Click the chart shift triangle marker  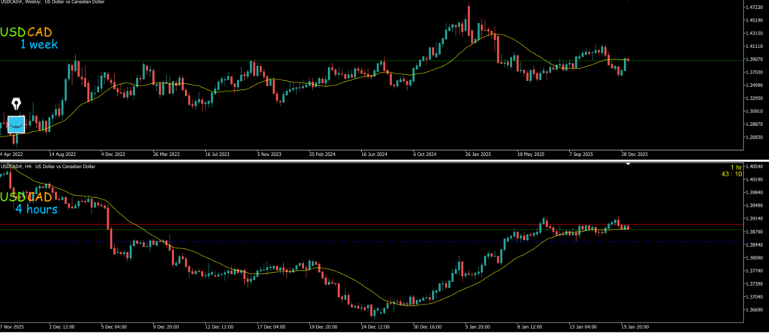[x=629, y=163]
